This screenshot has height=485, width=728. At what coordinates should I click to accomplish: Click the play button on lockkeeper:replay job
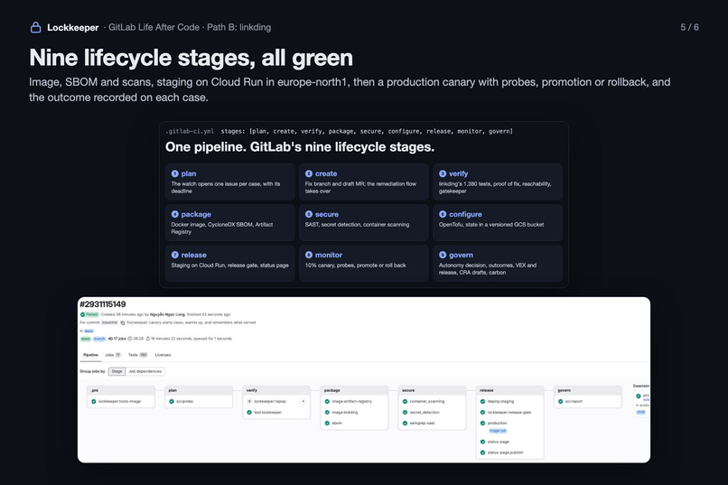pyautogui.click(x=303, y=401)
